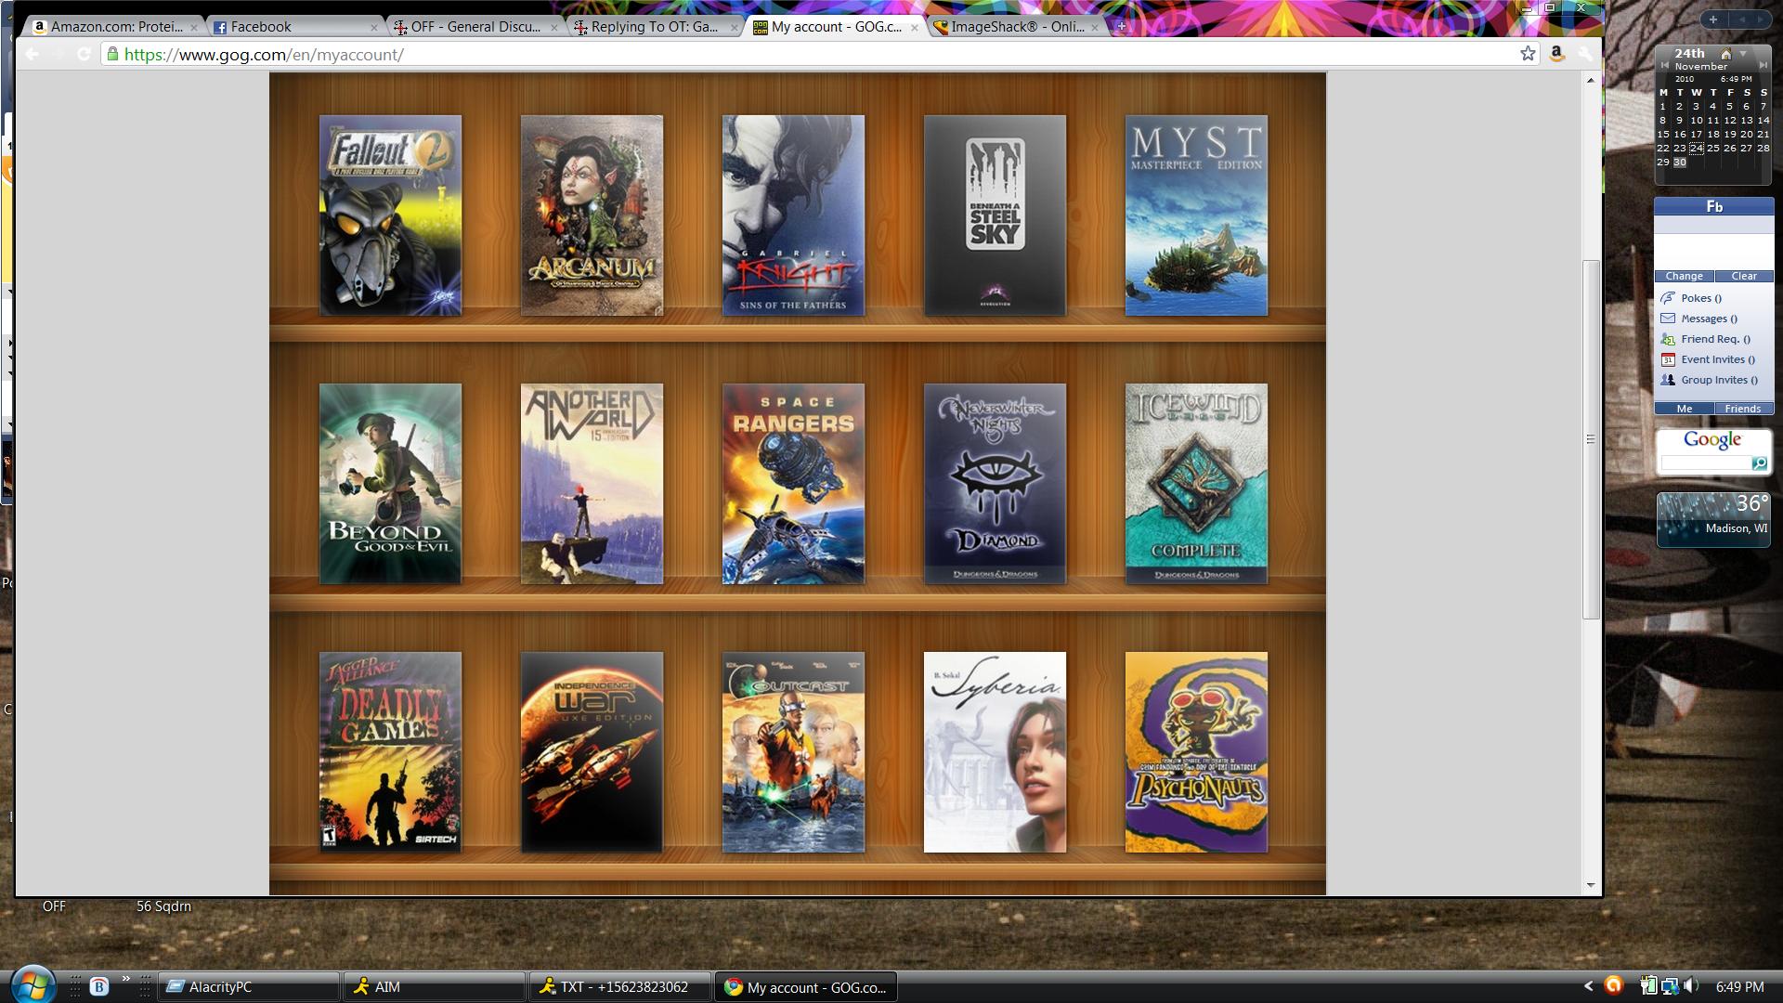Go to next month in calendar gadget

click(1763, 66)
